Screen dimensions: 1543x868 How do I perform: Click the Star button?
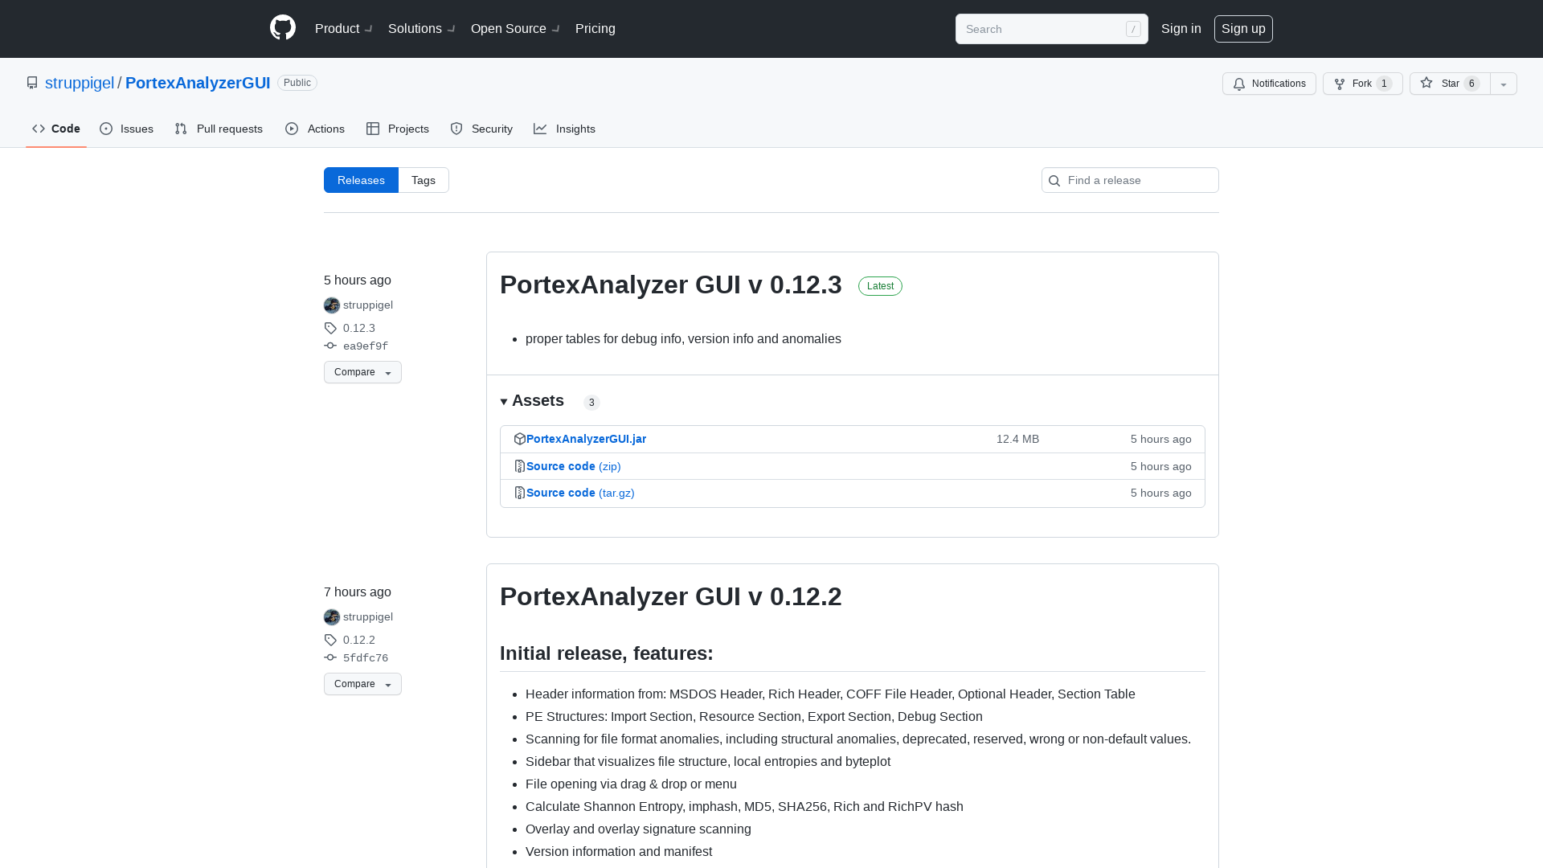click(x=1450, y=84)
